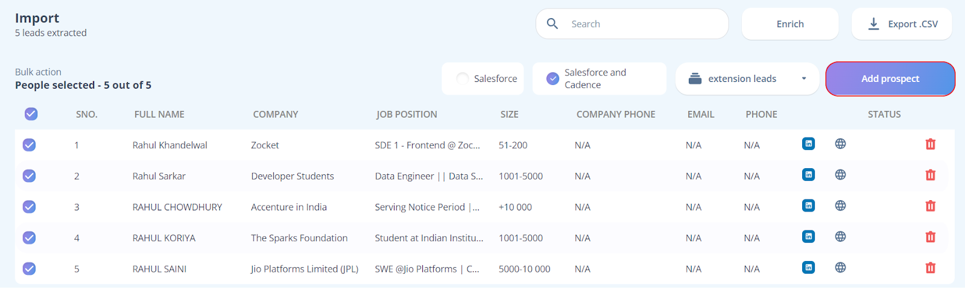Delete the RAHUL CHOWDHURY lead
The image size is (965, 296).
click(x=931, y=206)
